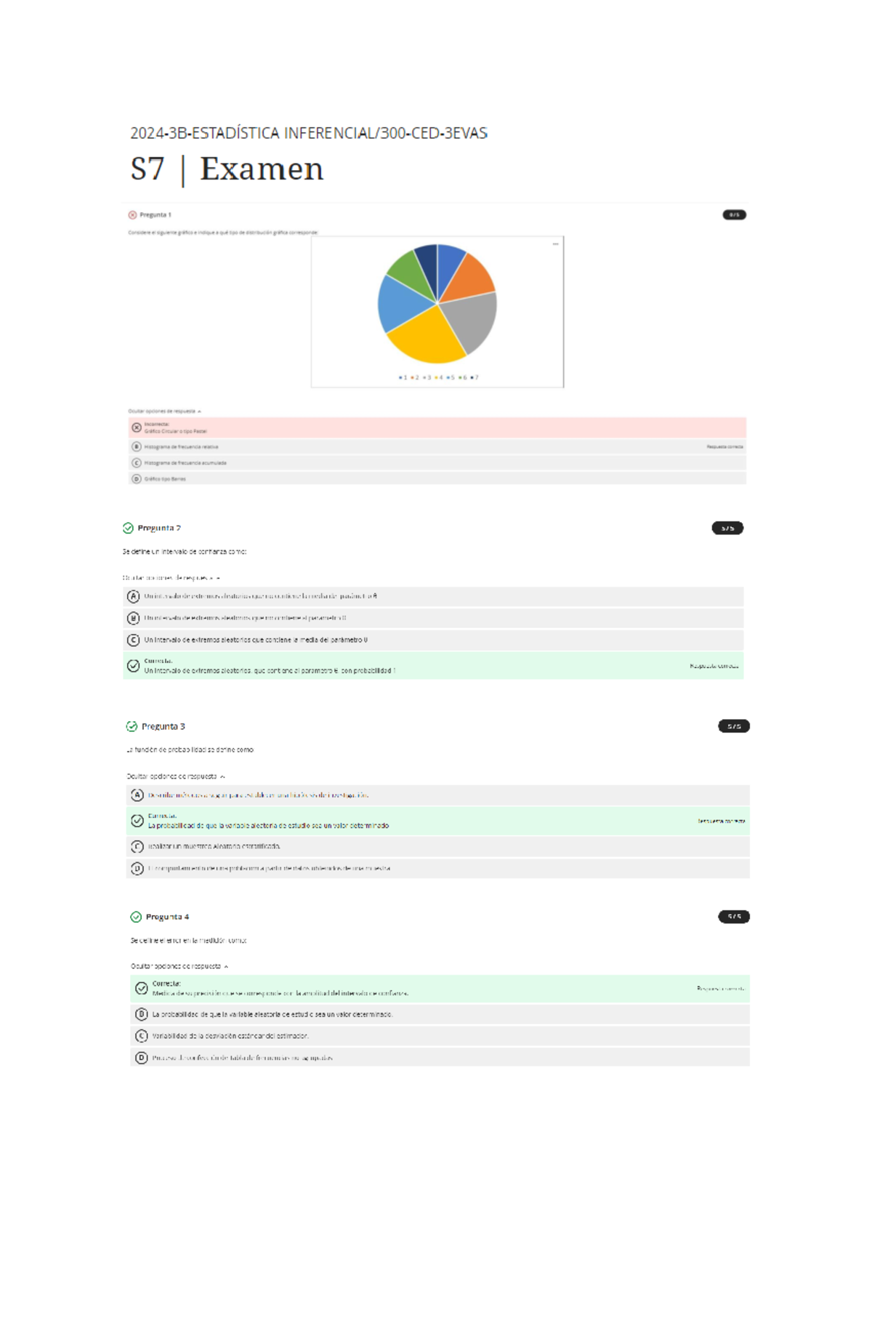Image resolution: width=872 pixels, height=1334 pixels.
Task: Collapse answer options under Pregunta 4
Action: click(179, 966)
